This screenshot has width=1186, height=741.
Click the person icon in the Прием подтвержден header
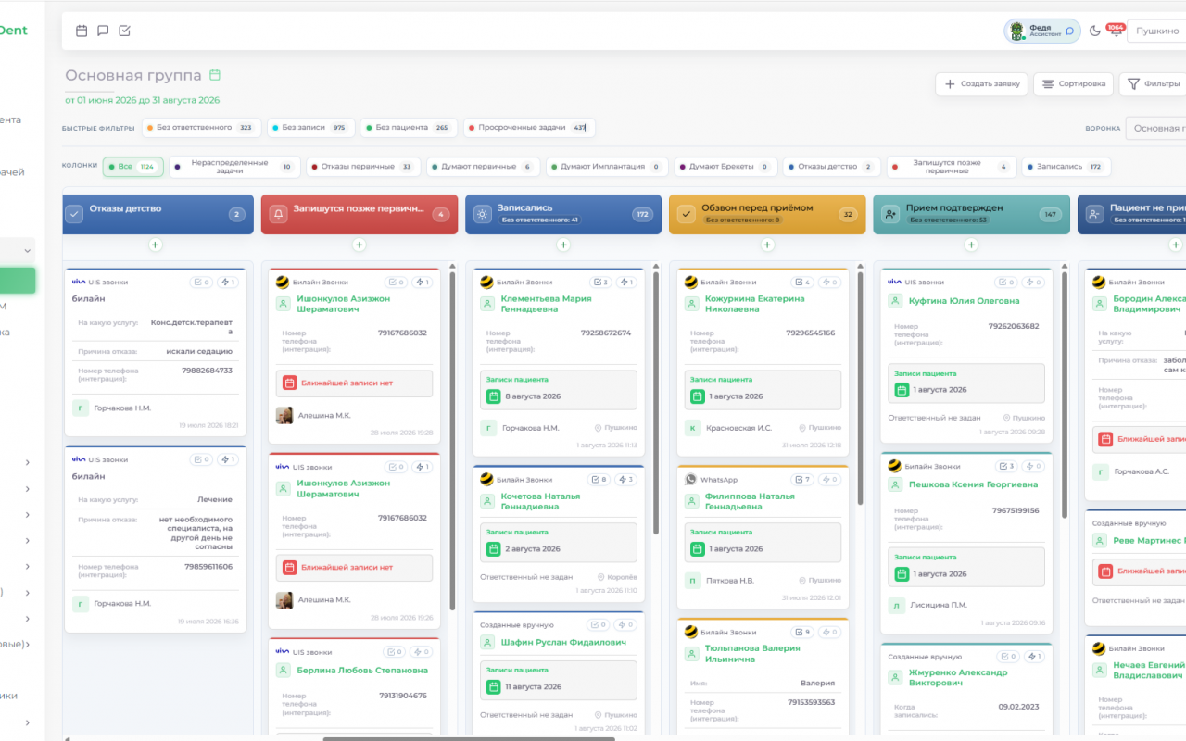(x=890, y=214)
